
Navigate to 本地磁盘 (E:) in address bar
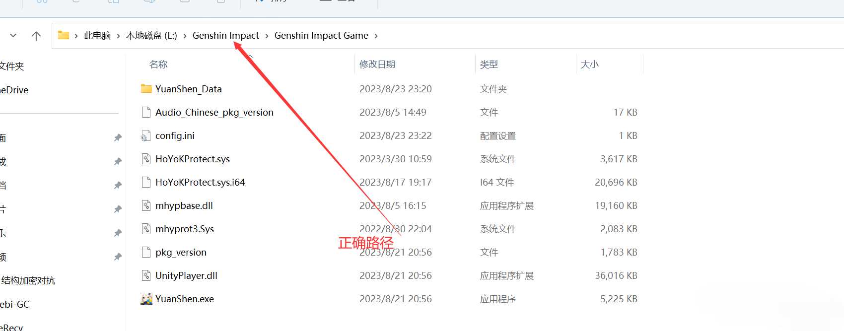[x=151, y=36]
